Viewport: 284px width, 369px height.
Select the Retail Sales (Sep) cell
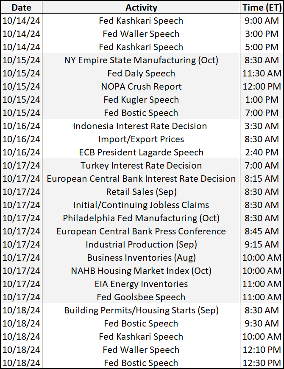[141, 192]
